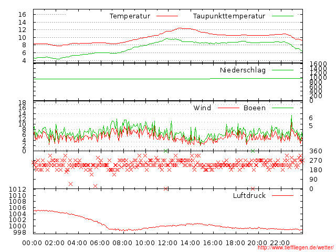
Task: Click the line sample right of Boeen
Action: (283, 108)
